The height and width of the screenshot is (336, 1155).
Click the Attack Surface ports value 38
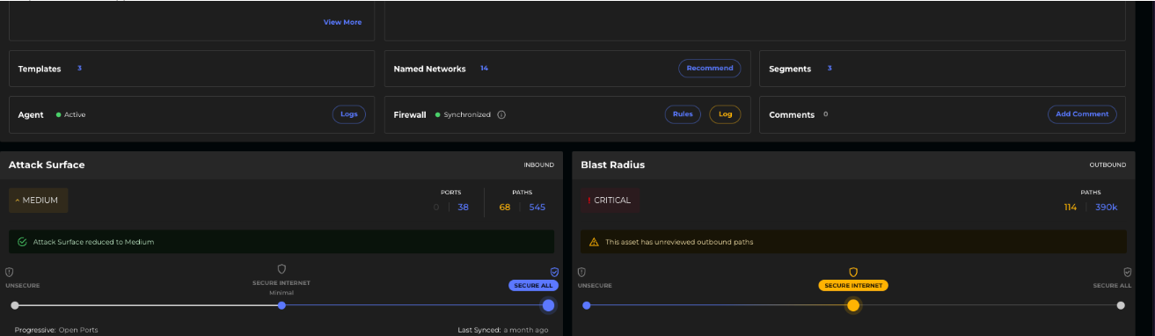[x=463, y=208]
